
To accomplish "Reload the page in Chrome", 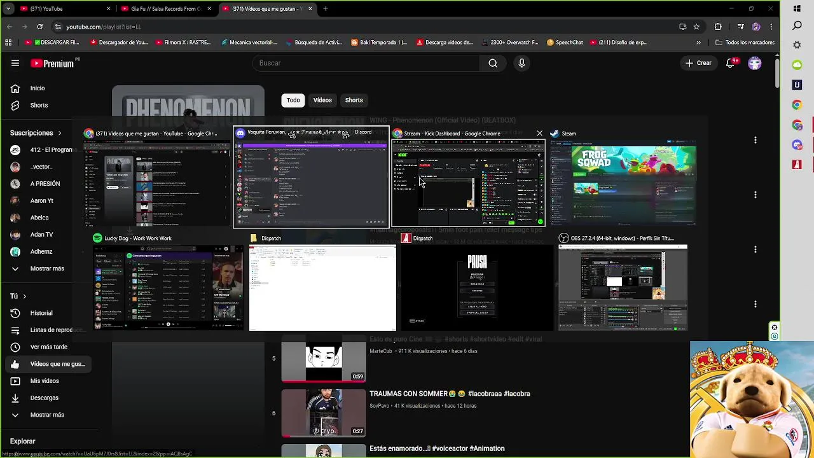I will coord(39,27).
